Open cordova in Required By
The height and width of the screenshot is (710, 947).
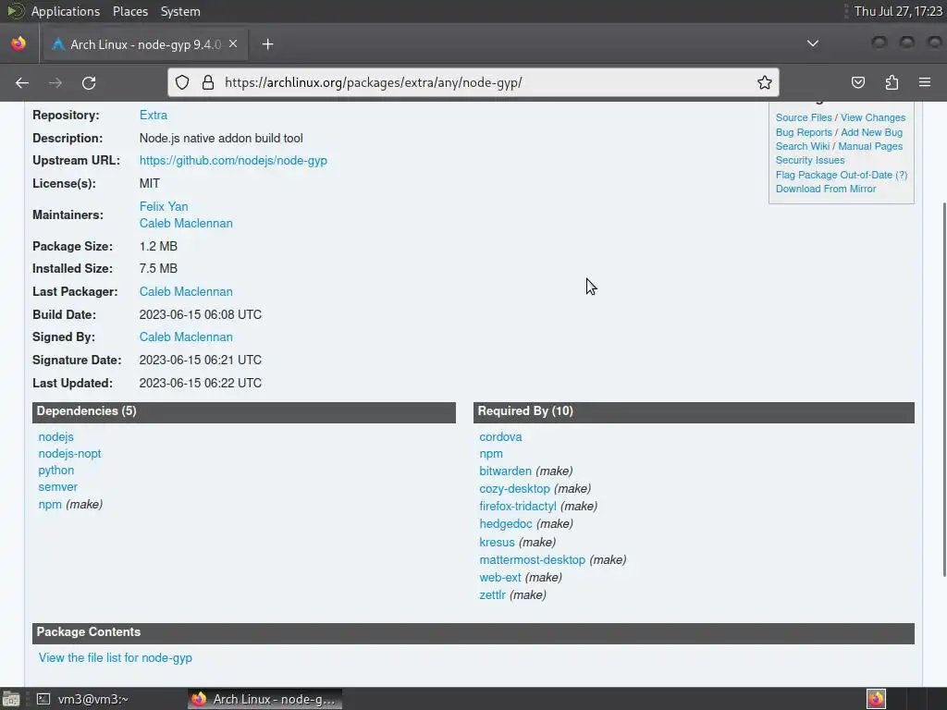point(500,436)
